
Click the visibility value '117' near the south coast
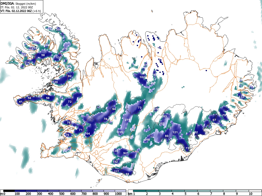(x=116, y=171)
